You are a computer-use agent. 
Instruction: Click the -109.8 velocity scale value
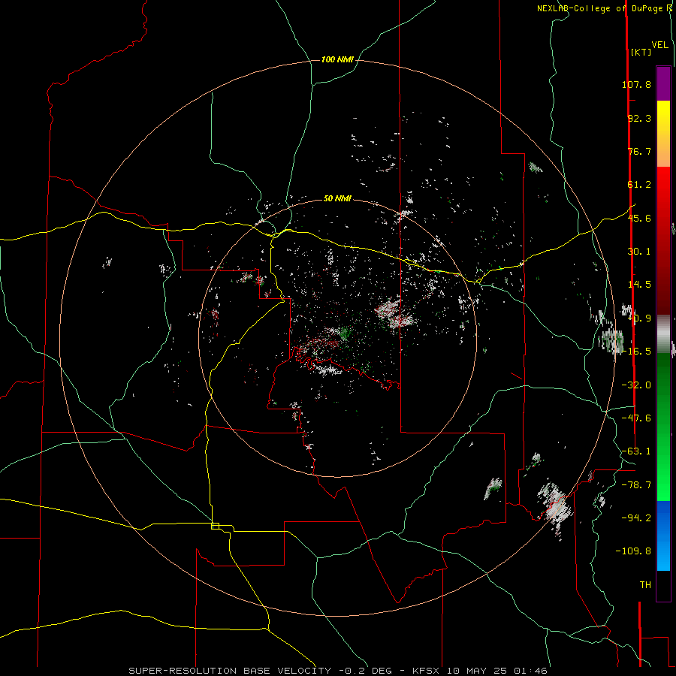pyautogui.click(x=633, y=551)
